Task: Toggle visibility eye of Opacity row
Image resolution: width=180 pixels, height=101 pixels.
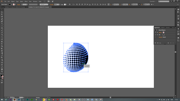Action: tap(156, 37)
